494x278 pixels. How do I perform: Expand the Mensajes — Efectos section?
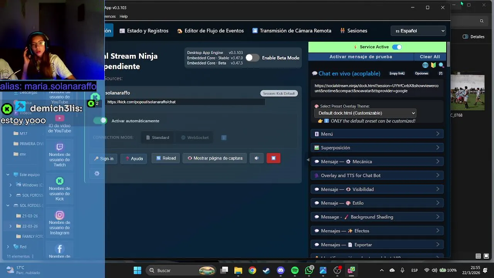point(377,231)
